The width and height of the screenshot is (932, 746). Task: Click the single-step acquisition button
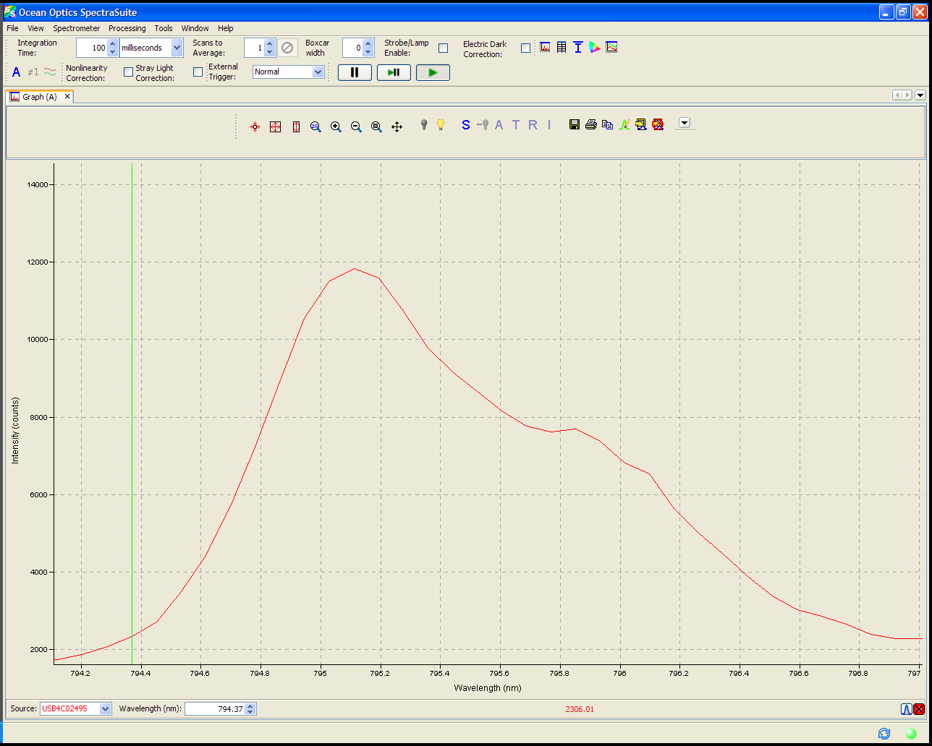point(394,72)
